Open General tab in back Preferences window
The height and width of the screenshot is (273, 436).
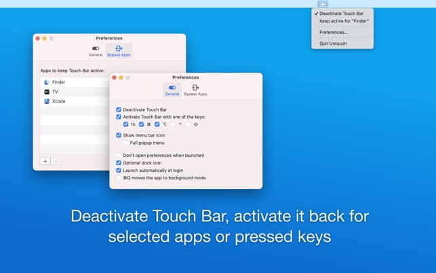(96, 51)
